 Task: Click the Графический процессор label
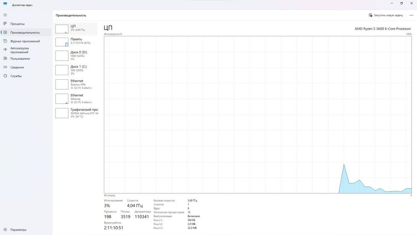[x=84, y=109]
